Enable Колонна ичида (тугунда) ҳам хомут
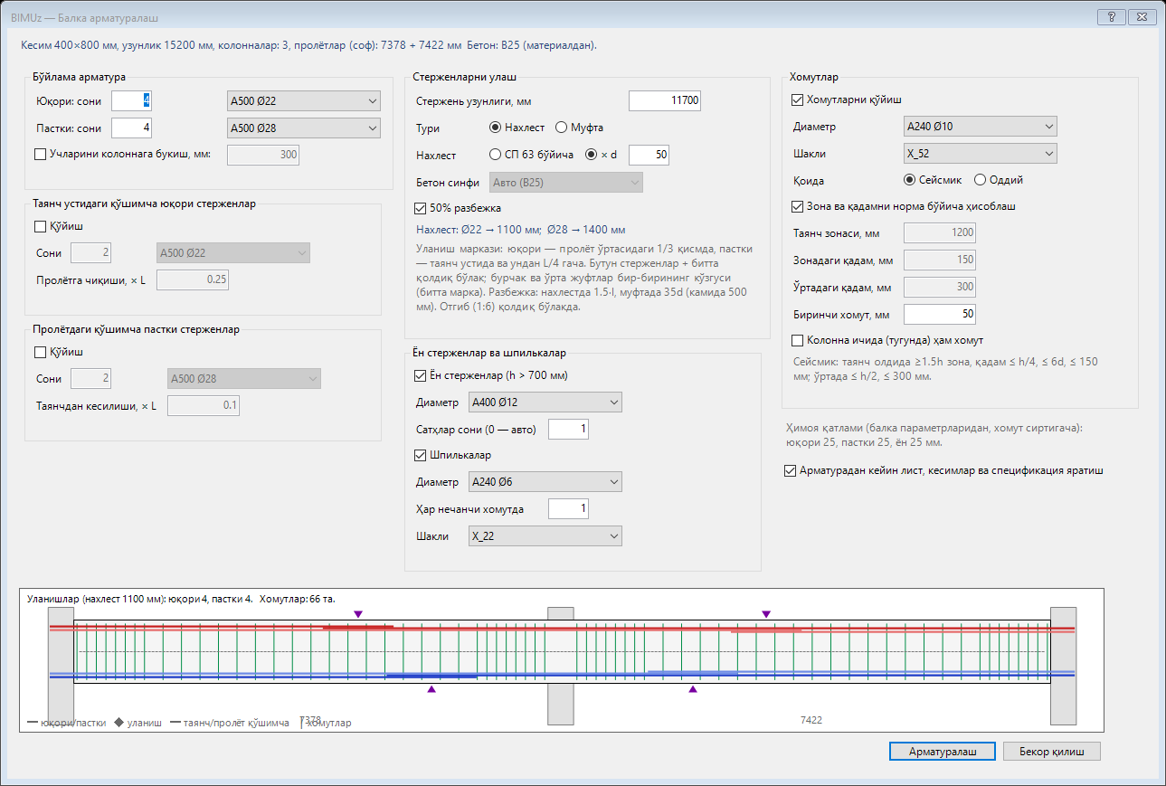 tap(797, 341)
